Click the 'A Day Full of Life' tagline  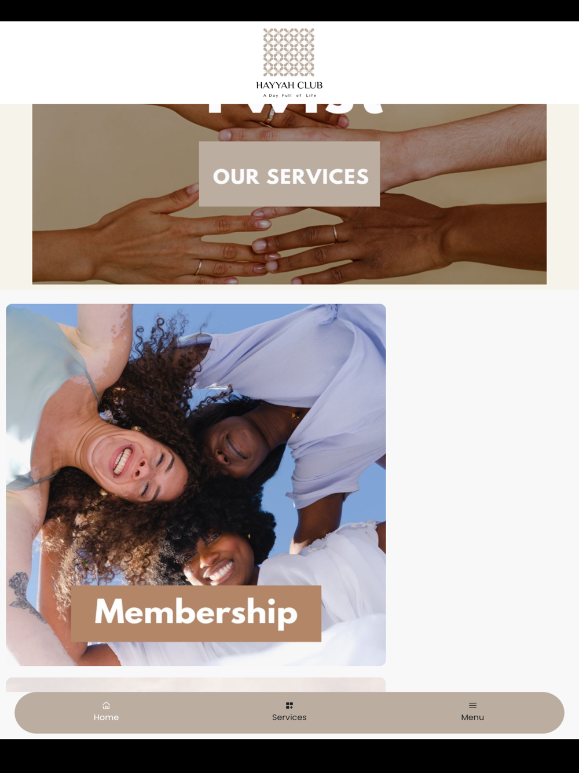click(289, 96)
